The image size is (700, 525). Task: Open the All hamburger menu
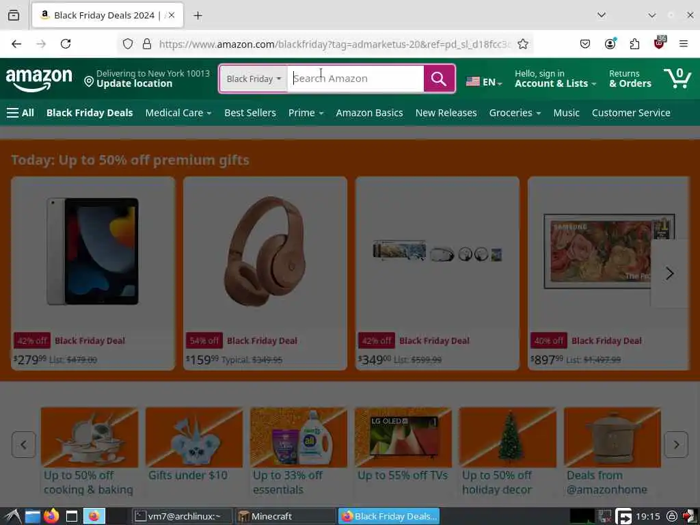(21, 113)
